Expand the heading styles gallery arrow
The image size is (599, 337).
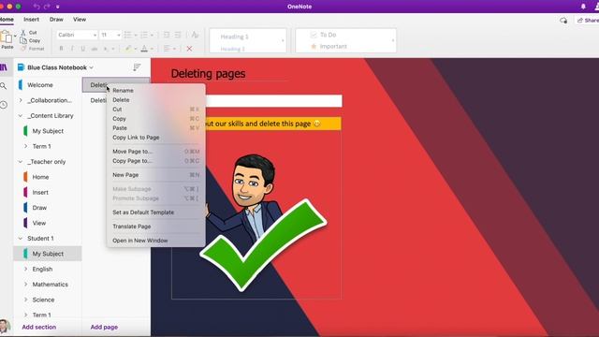tap(283, 40)
